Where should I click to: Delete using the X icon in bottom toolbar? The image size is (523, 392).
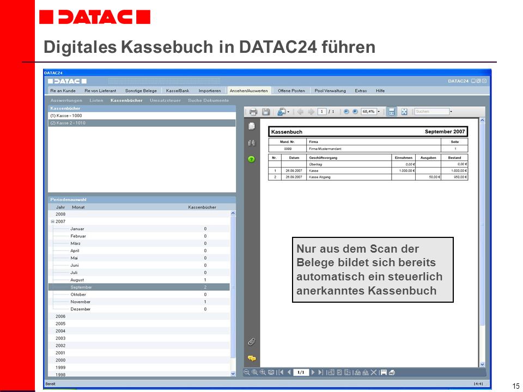pyautogui.click(x=374, y=372)
